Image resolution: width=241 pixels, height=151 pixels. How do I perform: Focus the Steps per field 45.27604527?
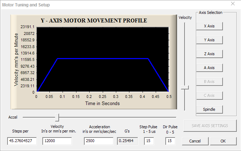click(x=22, y=141)
